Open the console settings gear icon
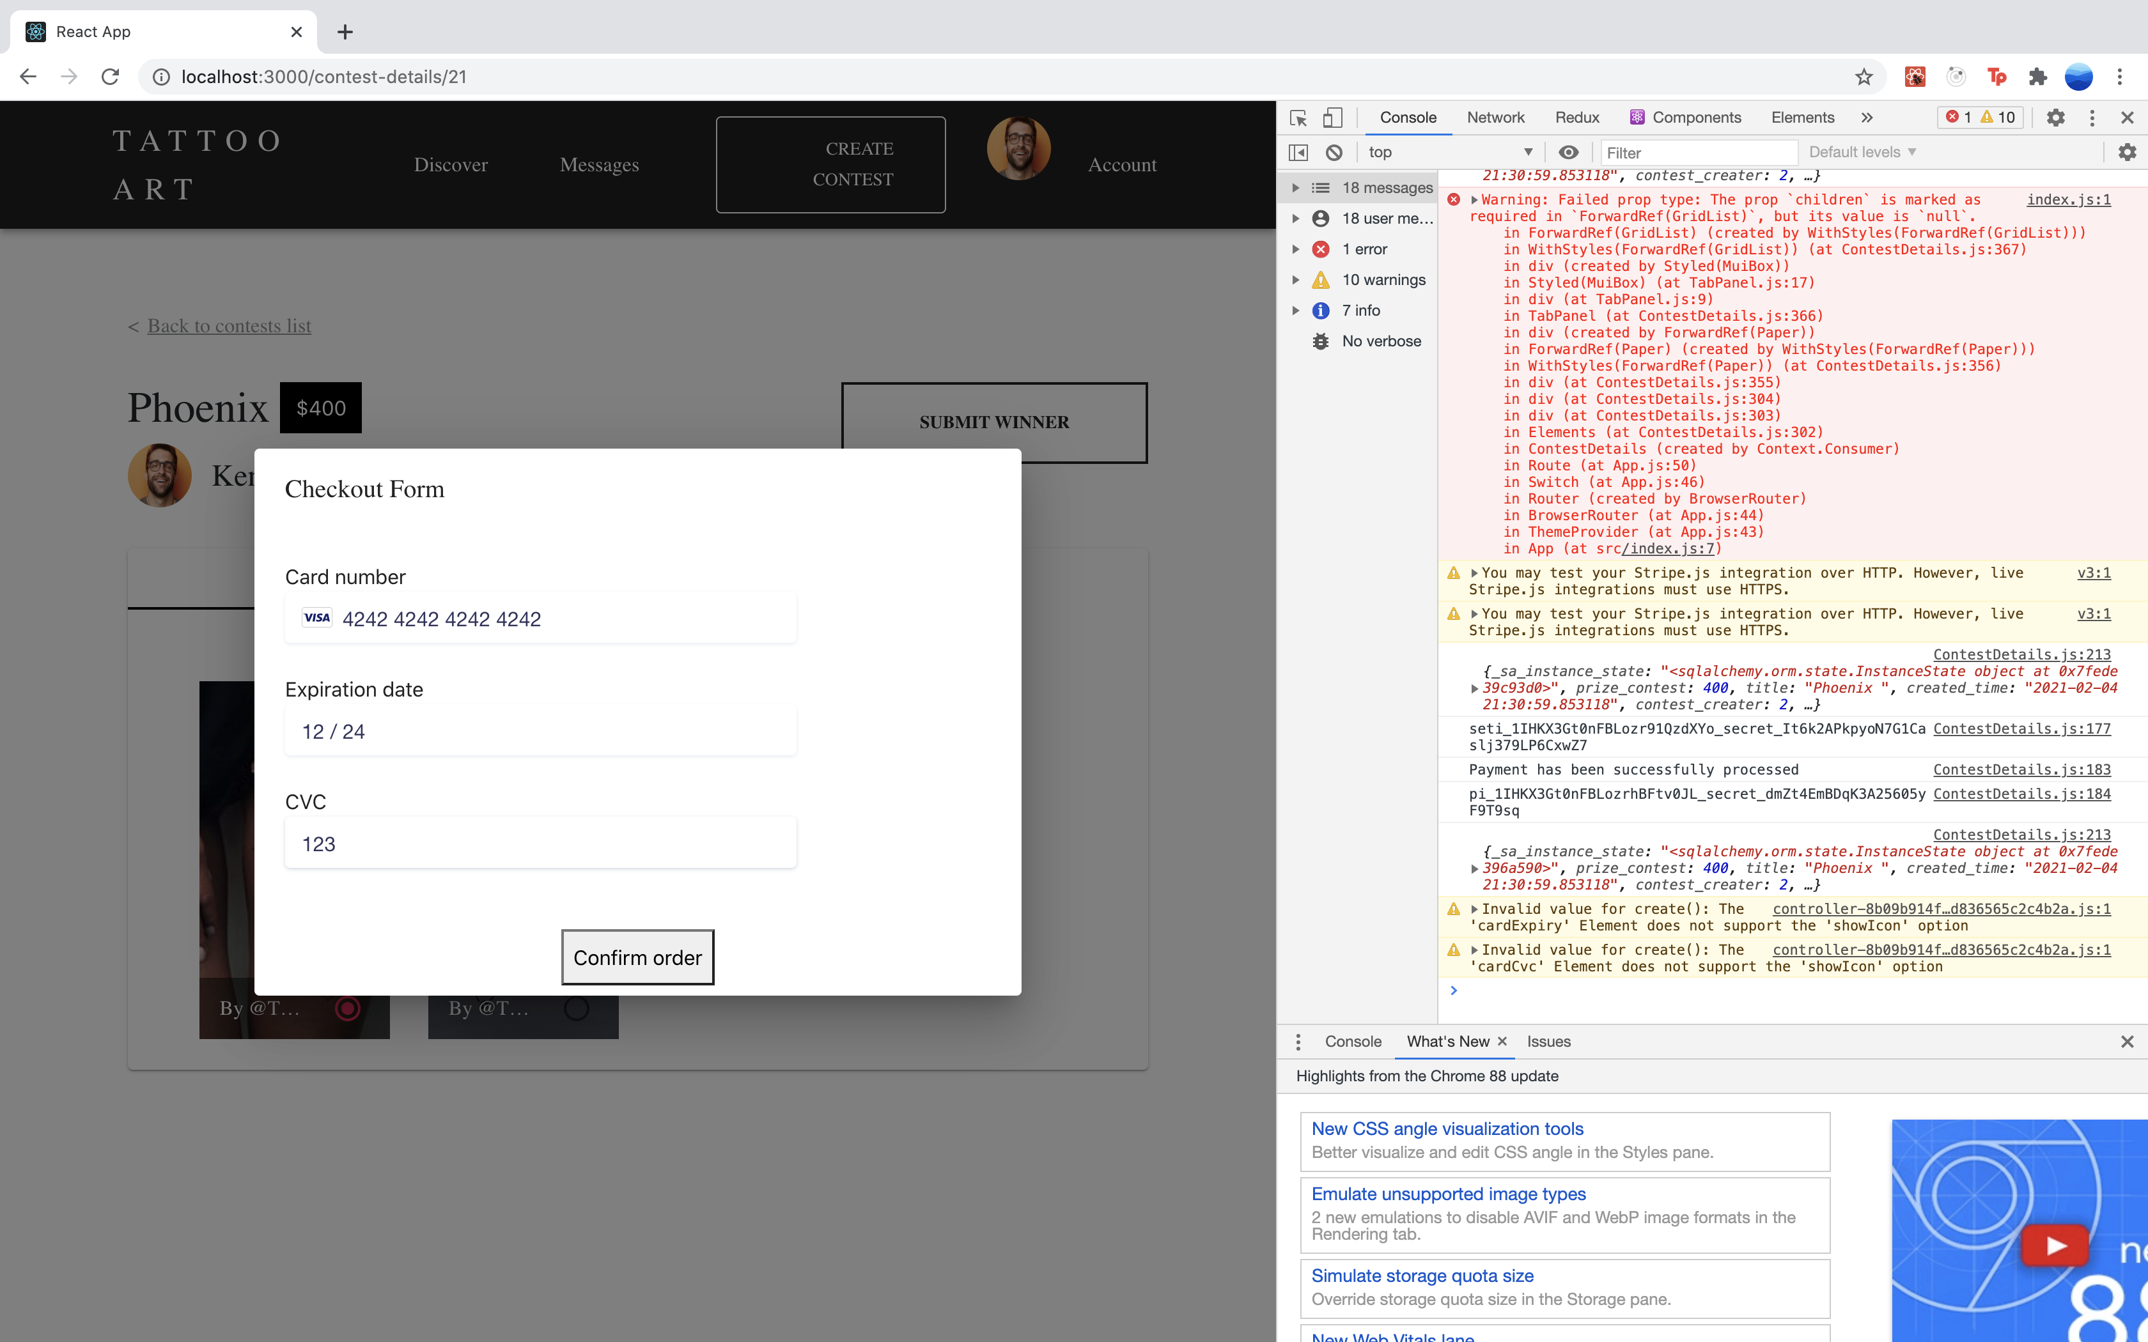The width and height of the screenshot is (2148, 1342). 2127,153
